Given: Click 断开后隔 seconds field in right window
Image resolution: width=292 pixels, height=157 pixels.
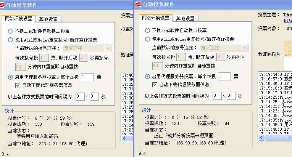Looking at the screenshot, I should (x=221, y=57).
